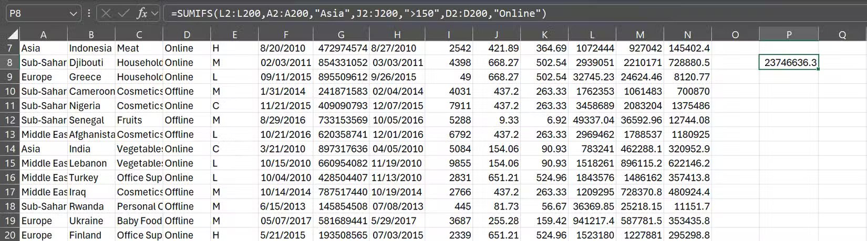The image size is (867, 241).
Task: Click the Cancel (X) formula bar icon
Action: click(106, 13)
